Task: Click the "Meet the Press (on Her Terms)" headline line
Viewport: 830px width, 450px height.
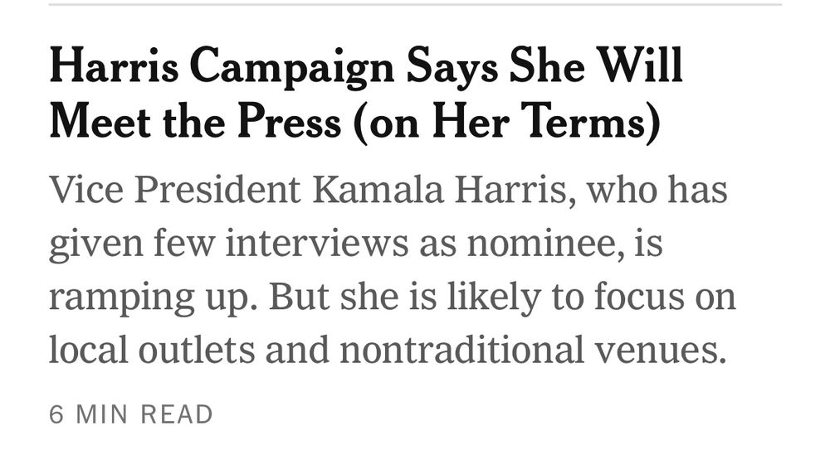Action: (x=354, y=122)
